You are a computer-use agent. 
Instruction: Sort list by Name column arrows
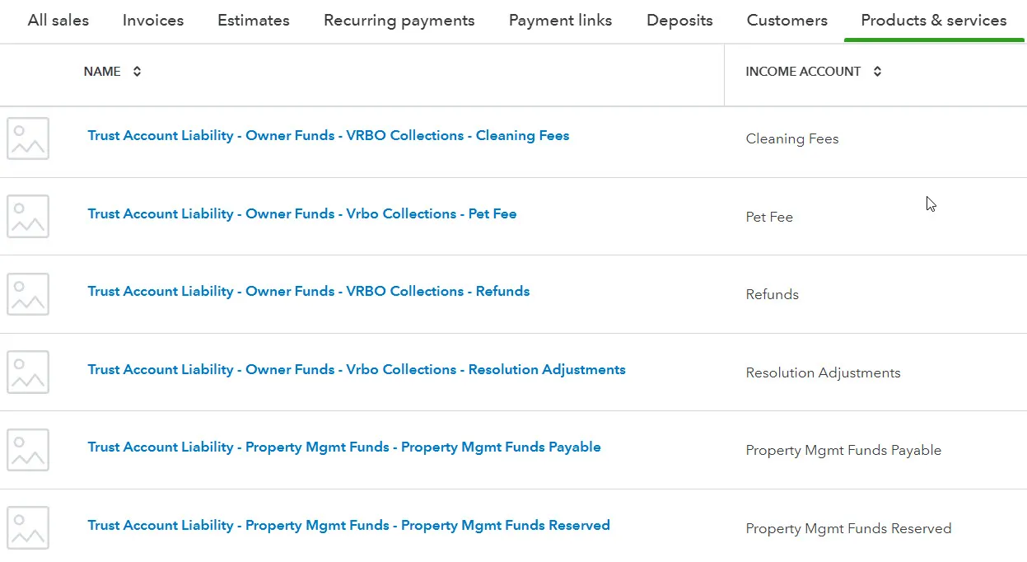tap(137, 72)
